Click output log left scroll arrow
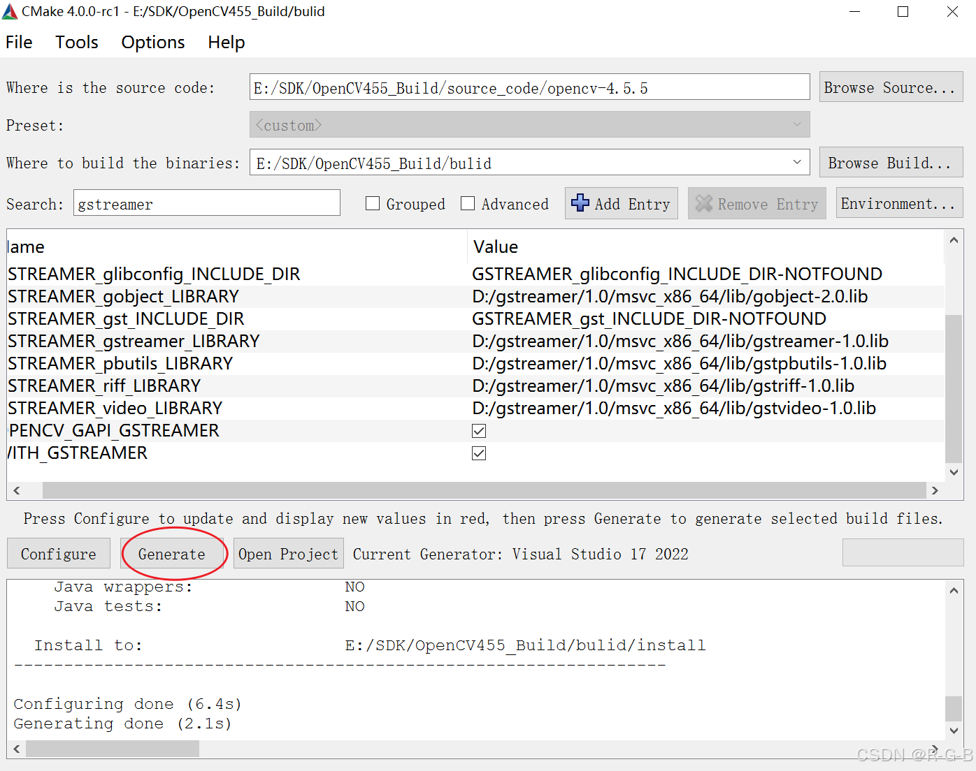The width and height of the screenshot is (976, 771). tap(17, 749)
